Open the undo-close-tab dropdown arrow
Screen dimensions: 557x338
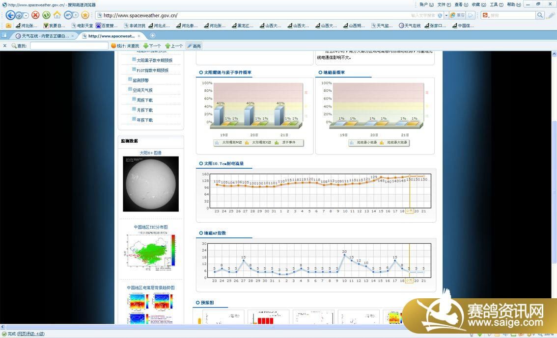(75, 15)
